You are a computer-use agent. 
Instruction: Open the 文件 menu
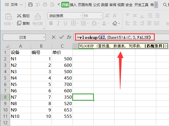pos(14,5)
